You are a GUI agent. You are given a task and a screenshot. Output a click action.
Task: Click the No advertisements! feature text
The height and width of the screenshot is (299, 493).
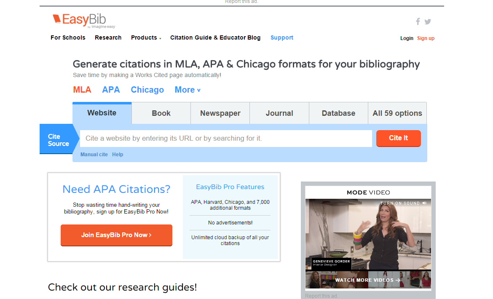coord(230,223)
